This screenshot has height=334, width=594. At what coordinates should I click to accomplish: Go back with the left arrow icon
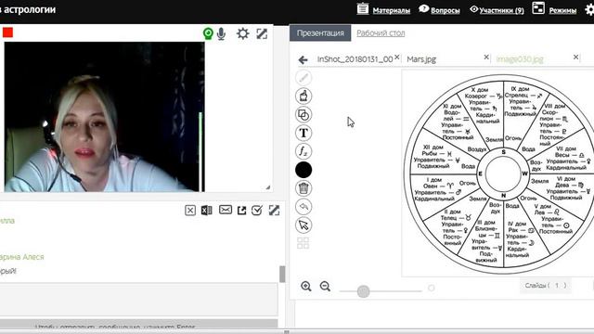pyautogui.click(x=303, y=59)
